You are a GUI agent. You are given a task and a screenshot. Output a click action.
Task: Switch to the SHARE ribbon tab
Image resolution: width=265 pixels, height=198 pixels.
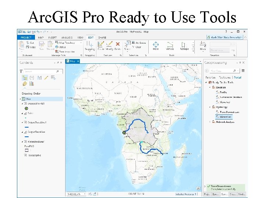coord(102,37)
